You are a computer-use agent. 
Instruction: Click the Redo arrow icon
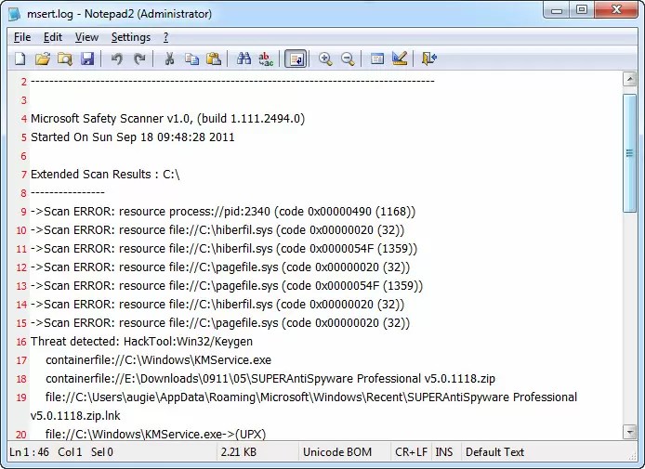[139, 59]
